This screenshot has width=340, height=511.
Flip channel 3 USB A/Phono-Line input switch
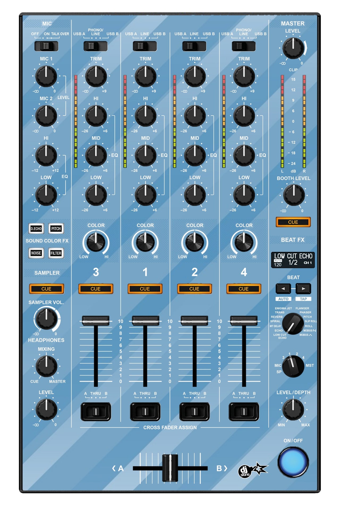96,46
